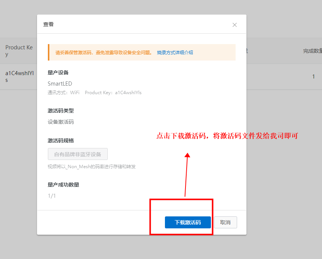
Task: Click the 量产设备 heading
Action: click(x=58, y=73)
